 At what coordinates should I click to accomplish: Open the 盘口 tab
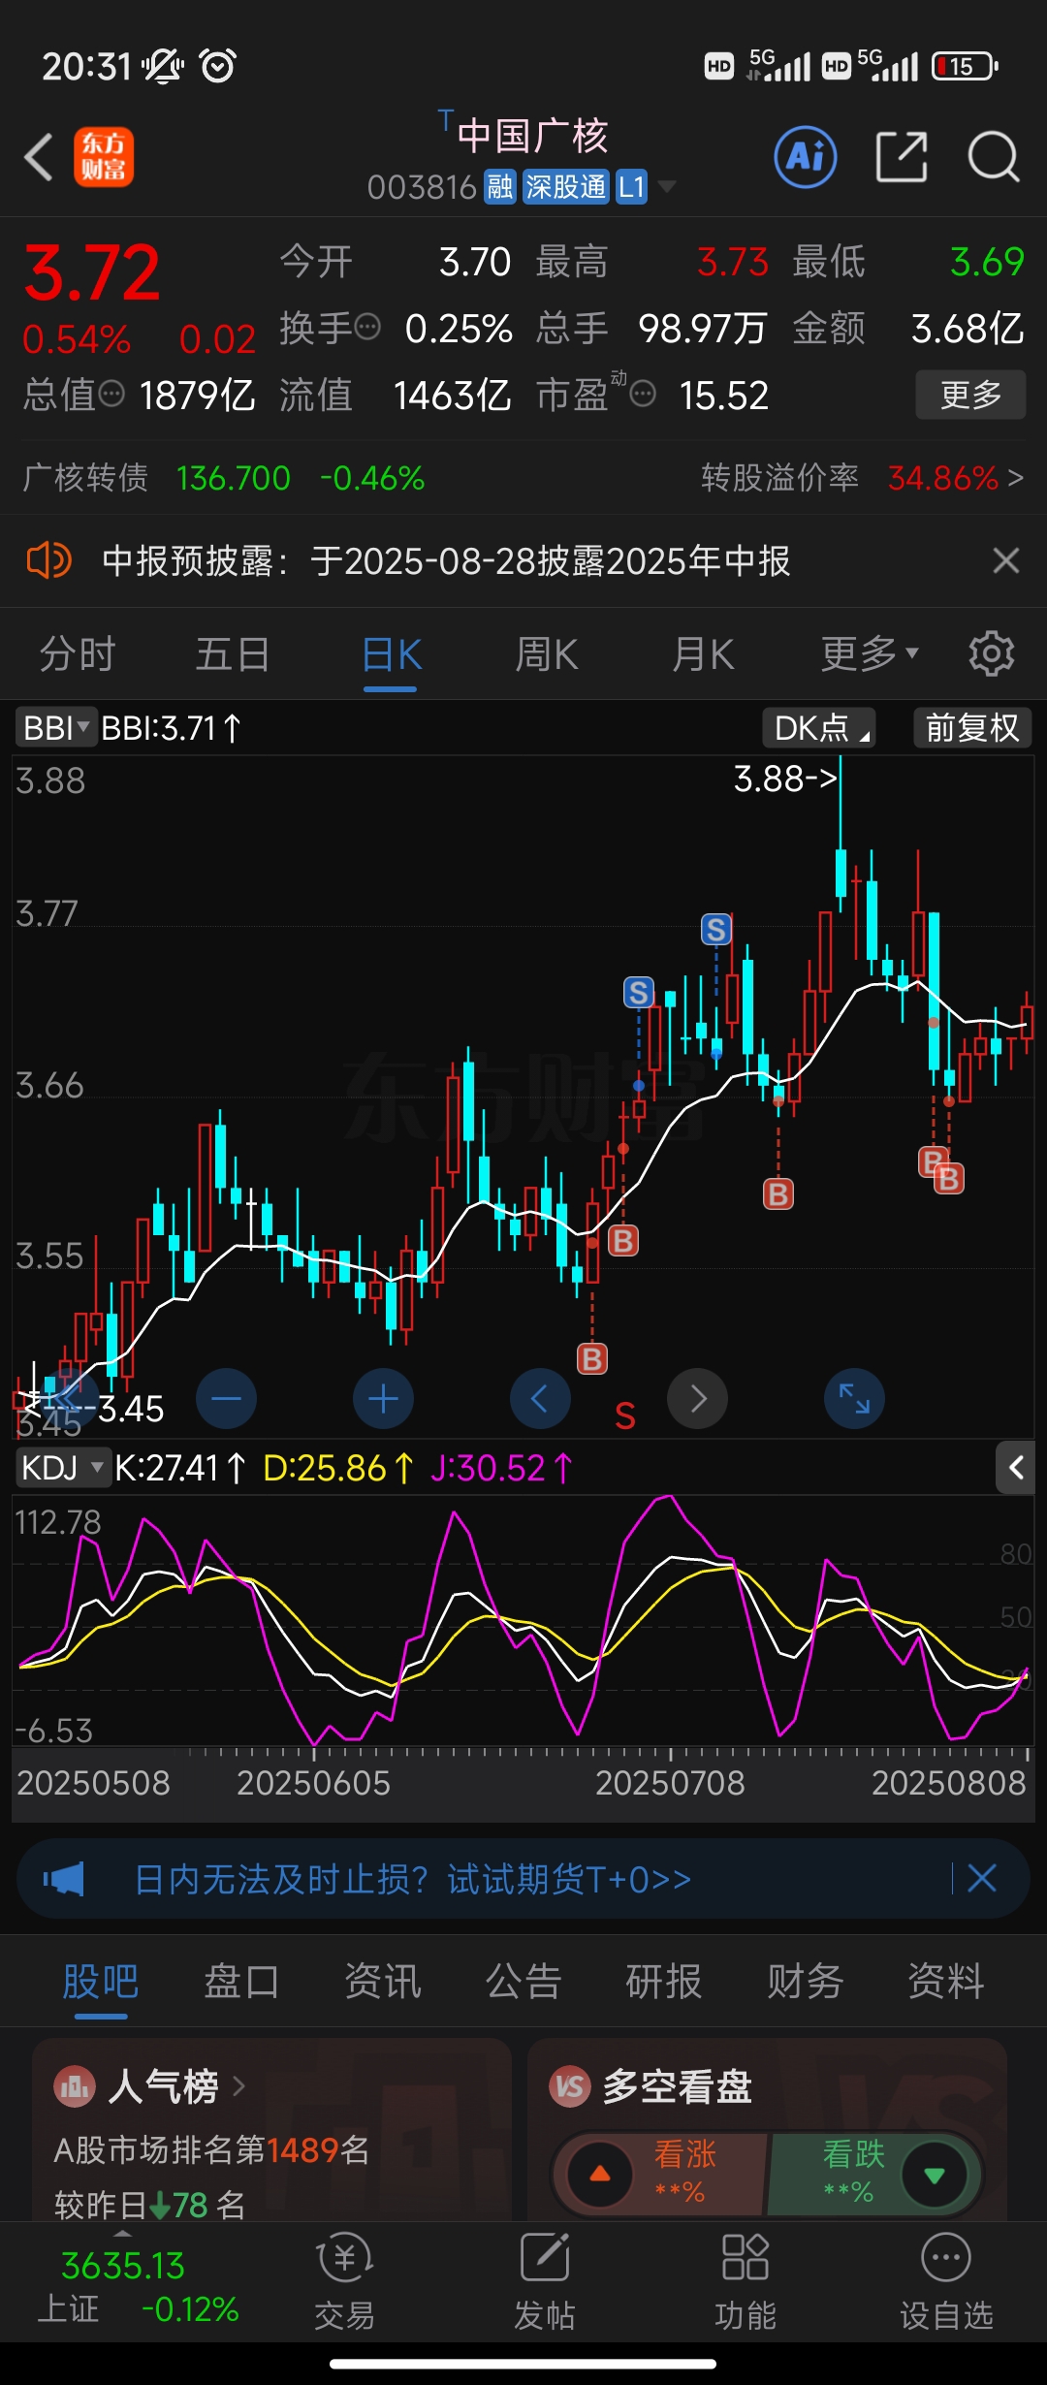pos(241,1982)
